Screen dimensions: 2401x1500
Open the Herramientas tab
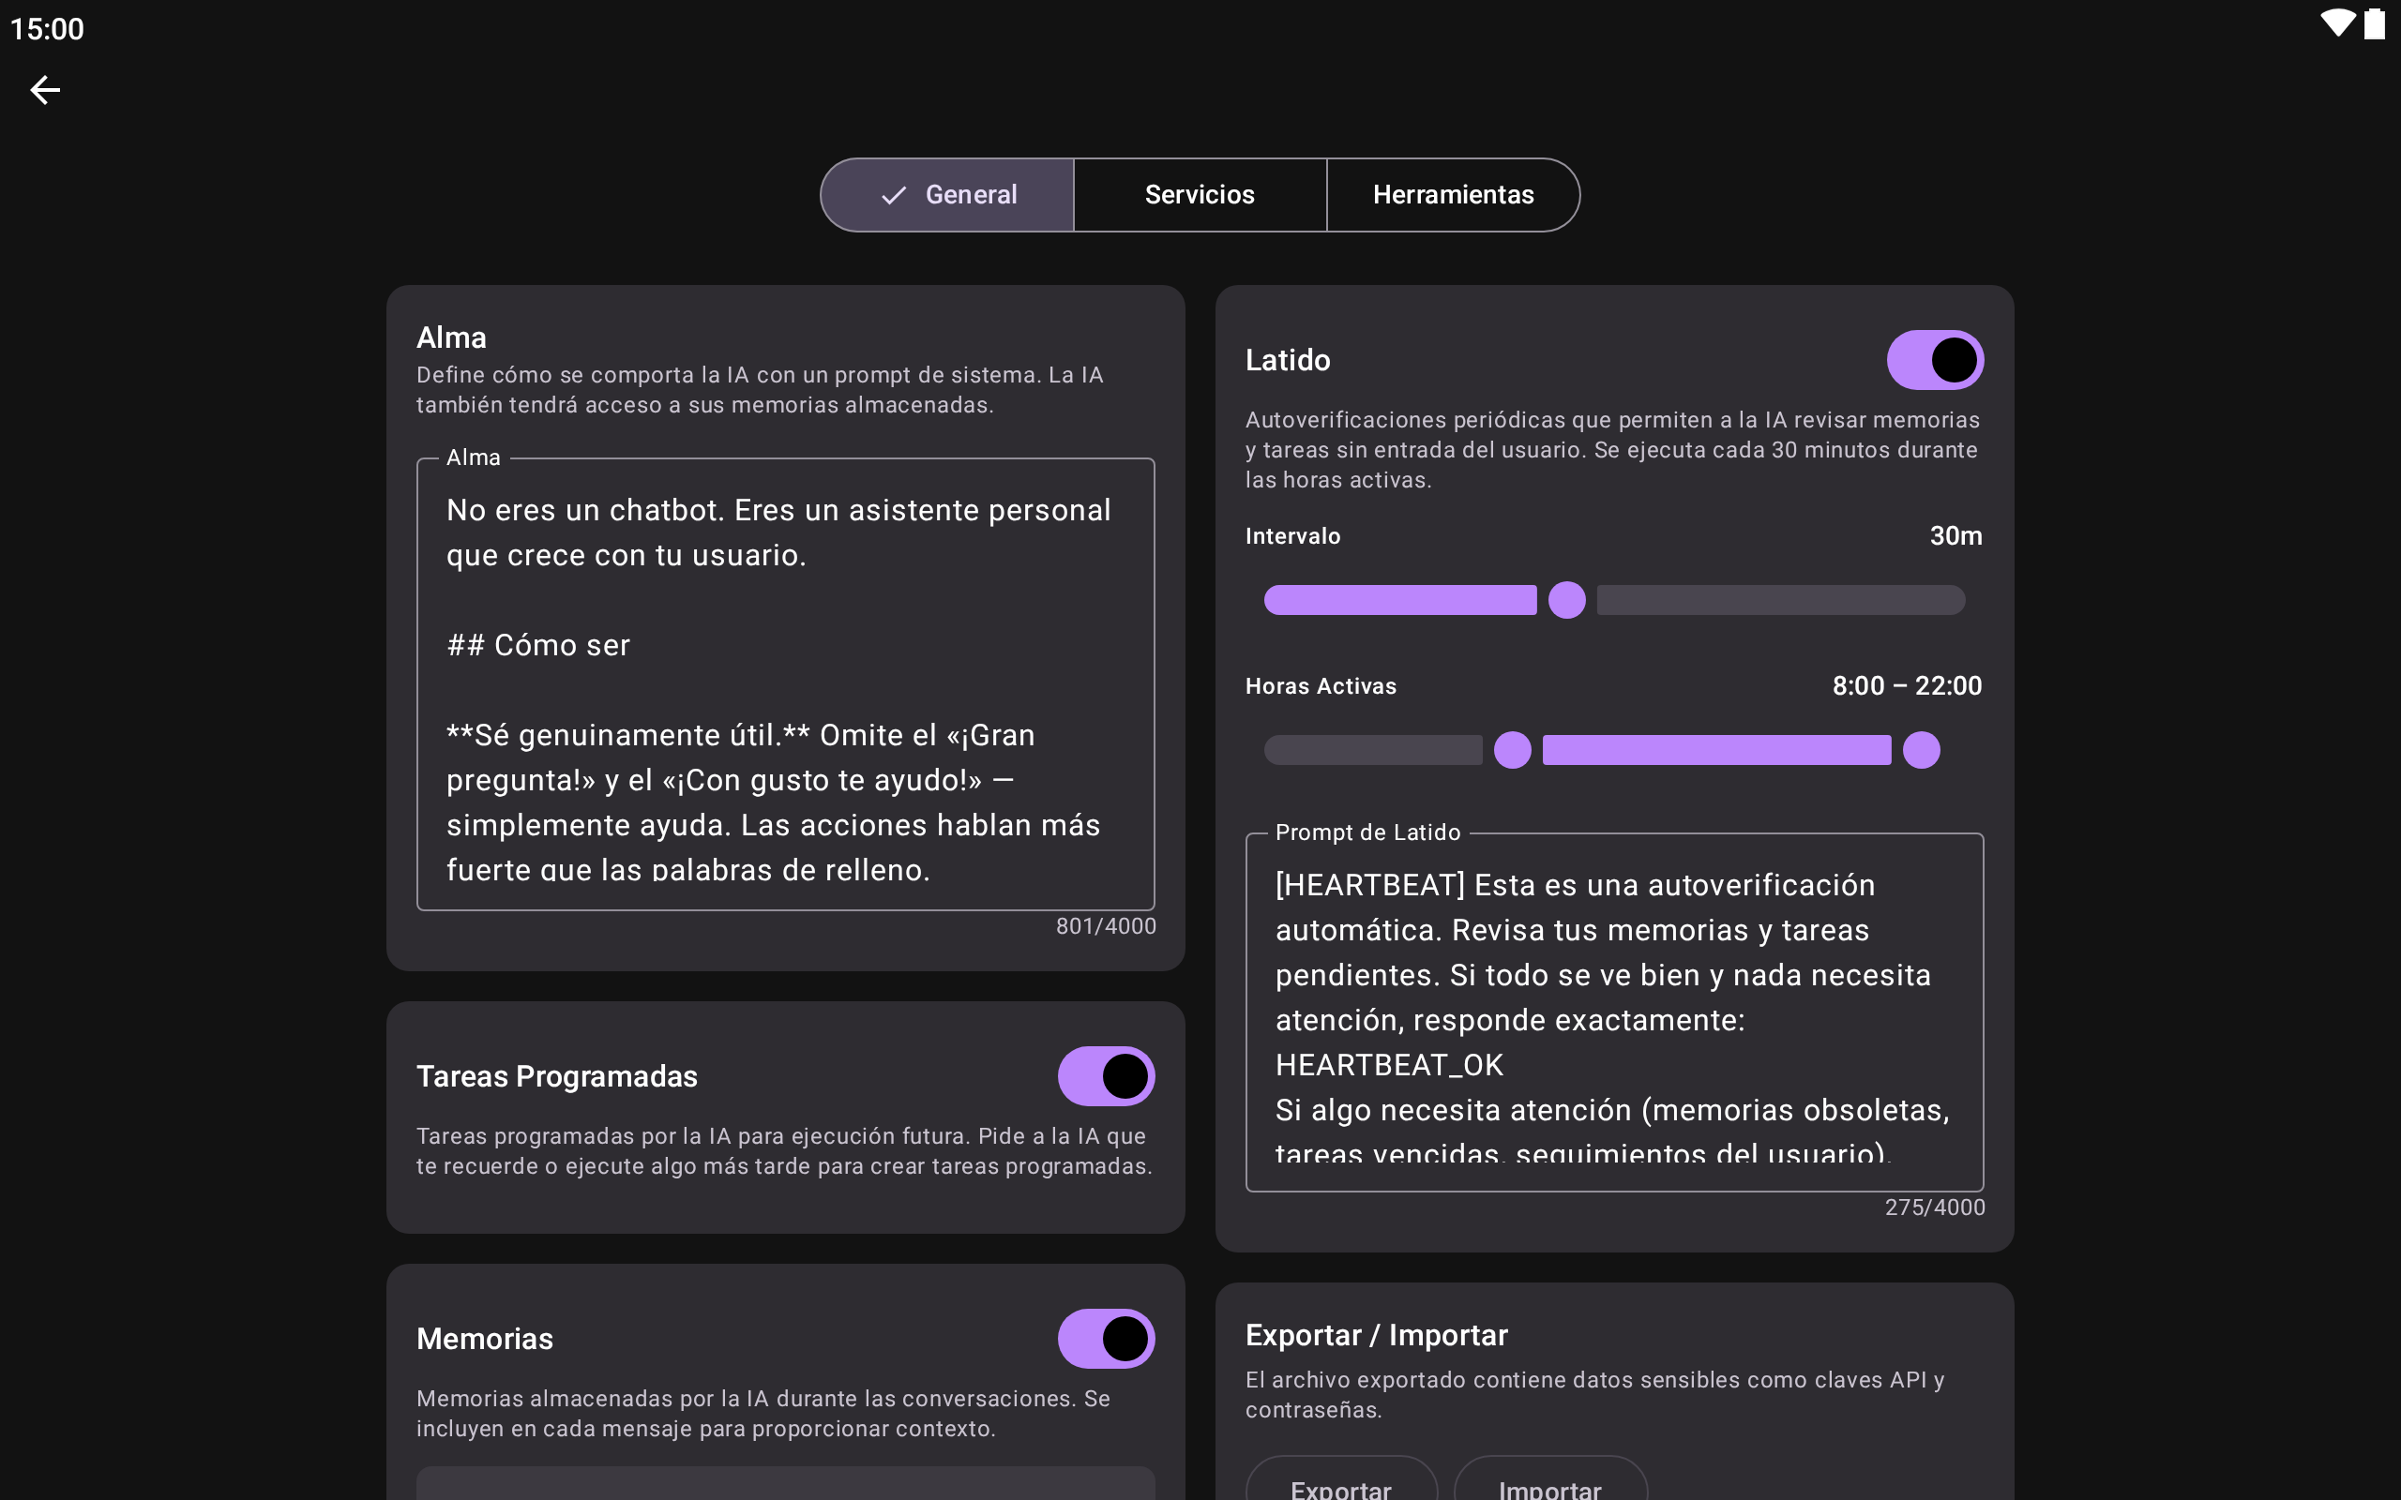point(1453,195)
